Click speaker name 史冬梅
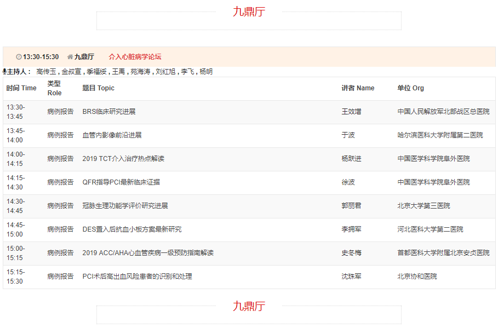The height and width of the screenshot is (334, 498). coord(351,252)
